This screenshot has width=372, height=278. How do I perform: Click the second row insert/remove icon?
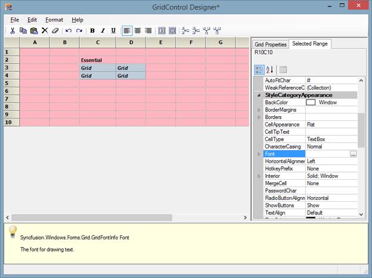[196, 30]
